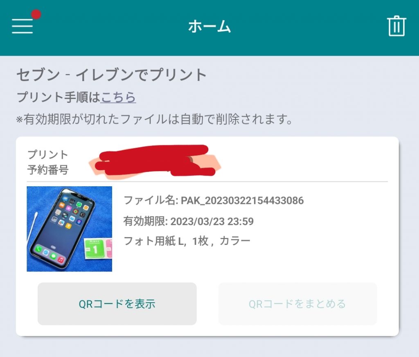
Task: Open the hamburger menu
Action: click(22, 26)
